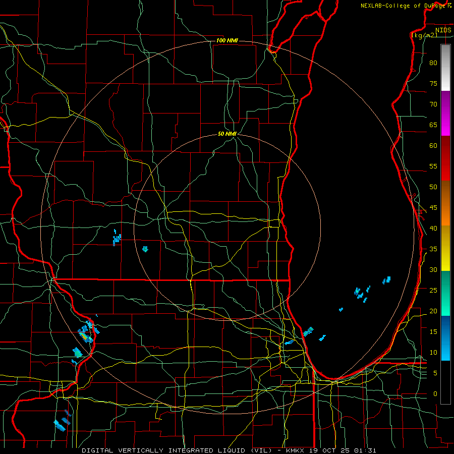Viewport: 454px width, 454px height.
Task: Click the value 60 on the color scale
Action: (433, 146)
